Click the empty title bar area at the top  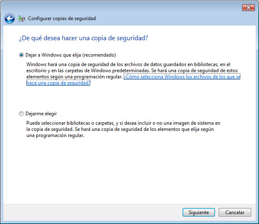(123, 7)
